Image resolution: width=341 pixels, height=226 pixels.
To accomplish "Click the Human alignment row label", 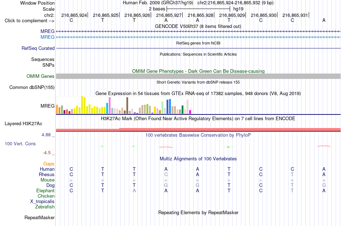I will 47,169.
